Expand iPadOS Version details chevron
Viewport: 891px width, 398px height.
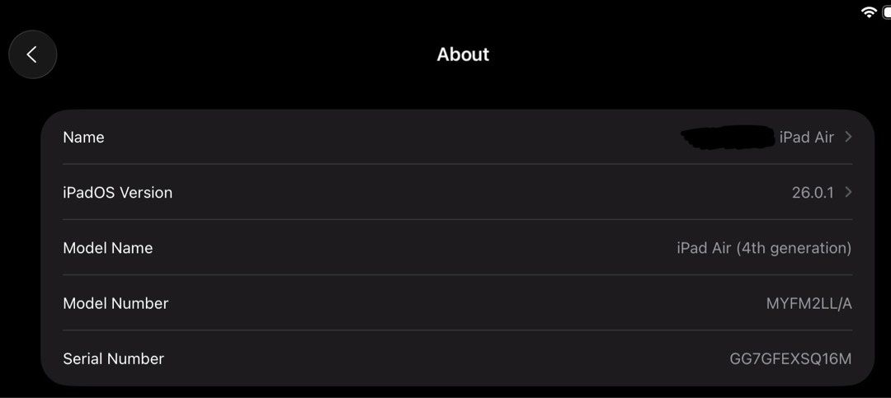point(848,193)
